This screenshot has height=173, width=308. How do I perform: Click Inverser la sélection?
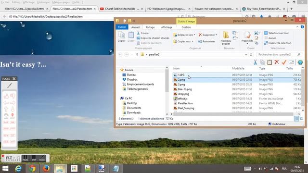[278, 43]
